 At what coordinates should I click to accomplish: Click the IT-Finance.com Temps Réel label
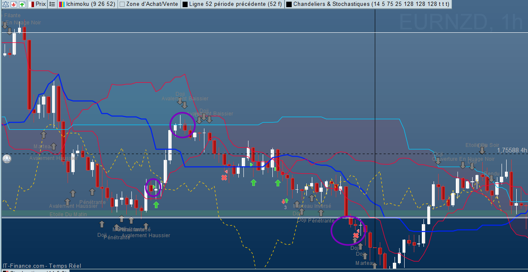pos(42,266)
